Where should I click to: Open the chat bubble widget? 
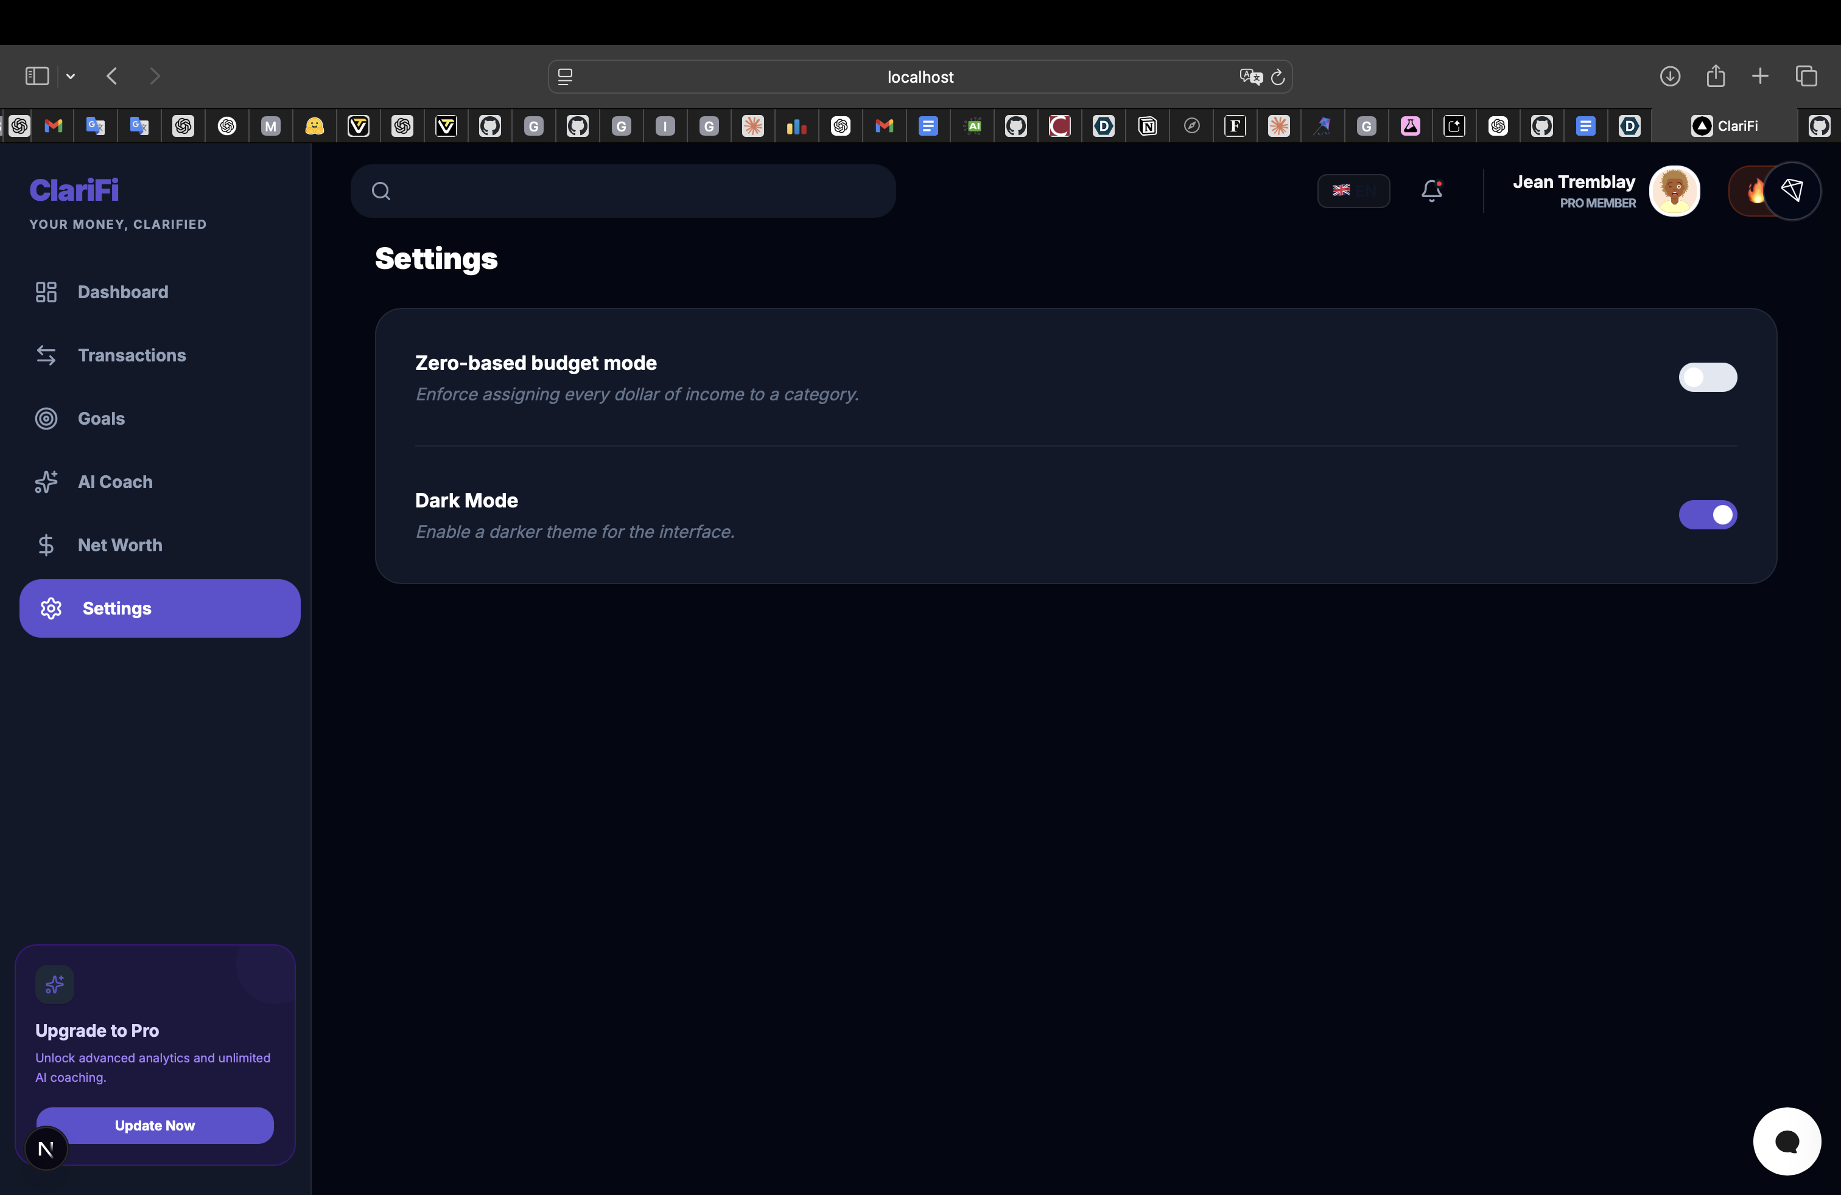1786,1141
